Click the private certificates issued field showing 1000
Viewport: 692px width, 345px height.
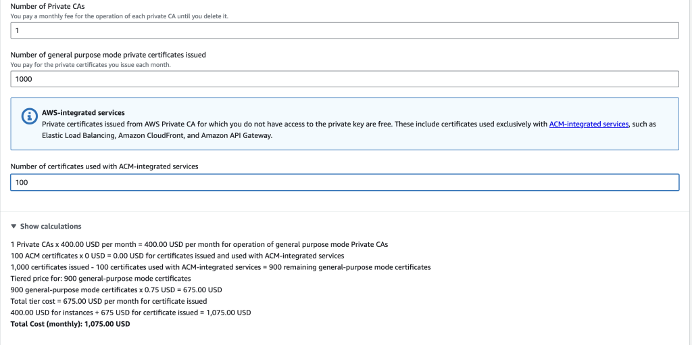[345, 79]
